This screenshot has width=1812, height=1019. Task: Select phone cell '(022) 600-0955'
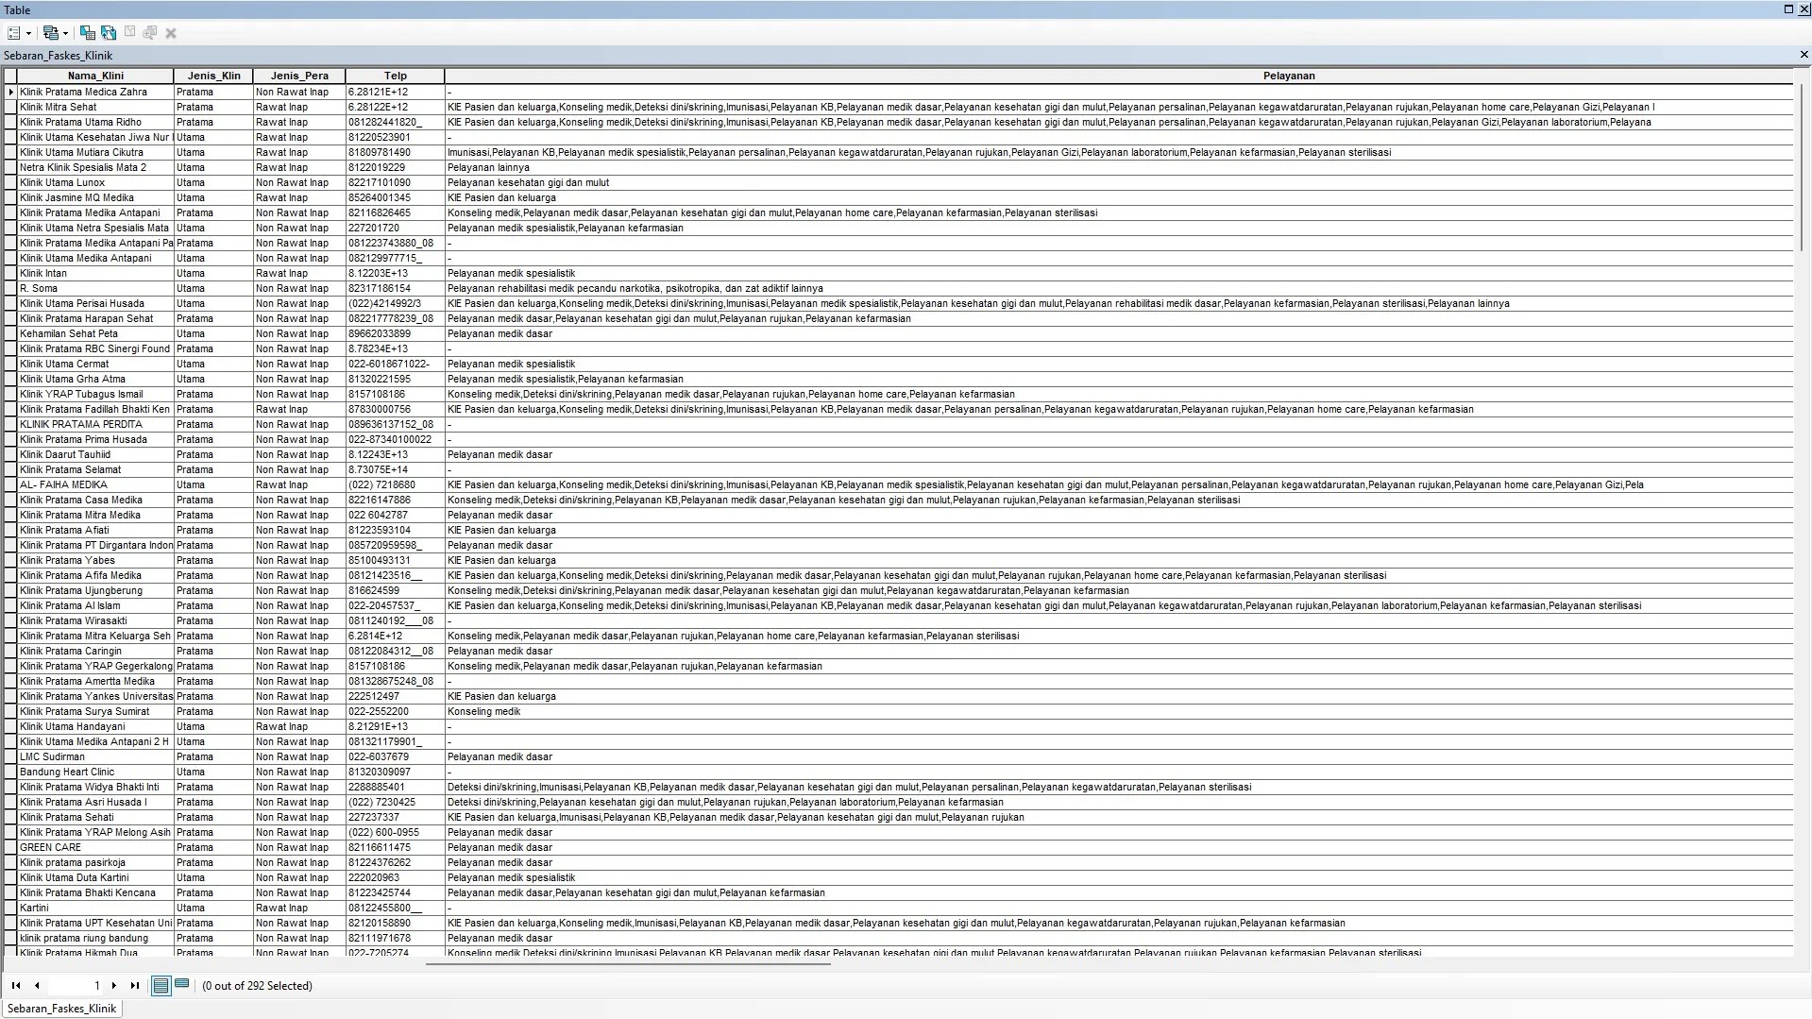pos(396,832)
